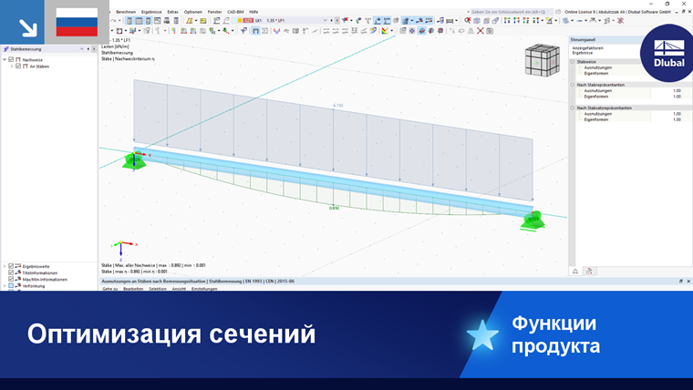Open the Stahlbemessung navigator dropdown
This screenshot has height=390, width=693.
pyautogui.click(x=82, y=49)
